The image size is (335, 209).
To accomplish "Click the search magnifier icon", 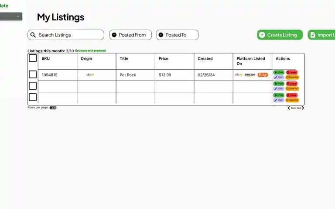I will (33, 35).
